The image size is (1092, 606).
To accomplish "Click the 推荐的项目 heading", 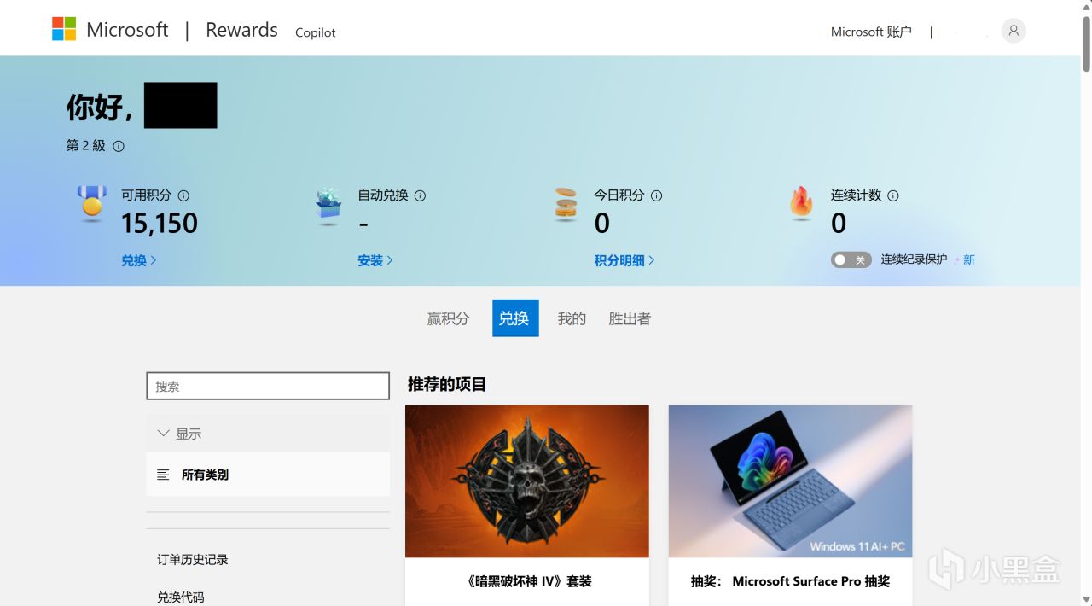I will coord(447,384).
